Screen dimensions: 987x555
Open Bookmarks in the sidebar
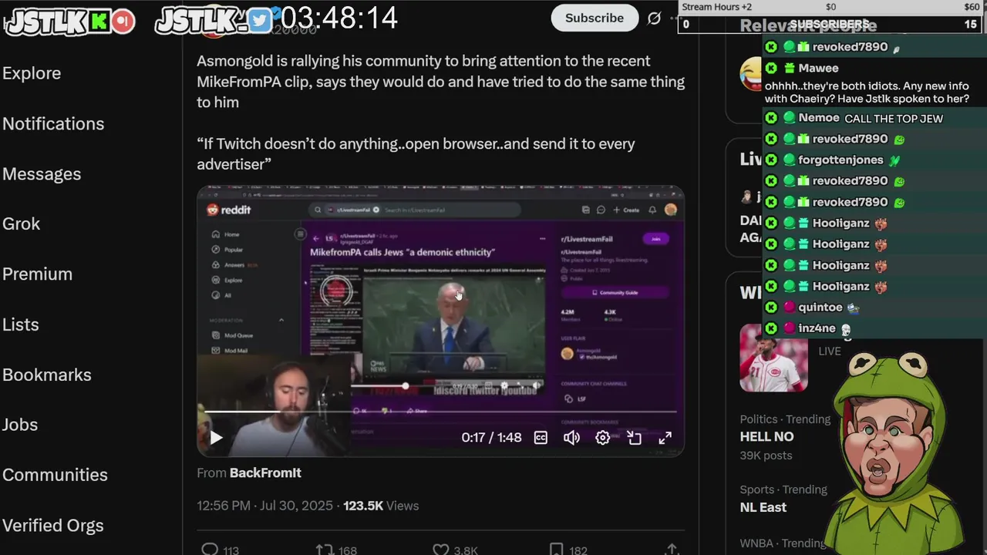point(47,375)
